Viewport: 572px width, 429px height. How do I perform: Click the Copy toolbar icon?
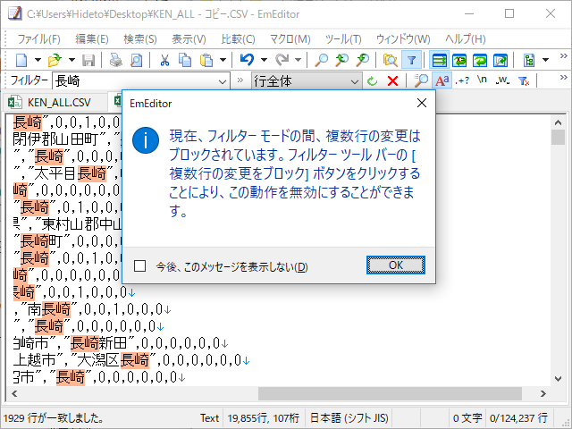(x=185, y=60)
